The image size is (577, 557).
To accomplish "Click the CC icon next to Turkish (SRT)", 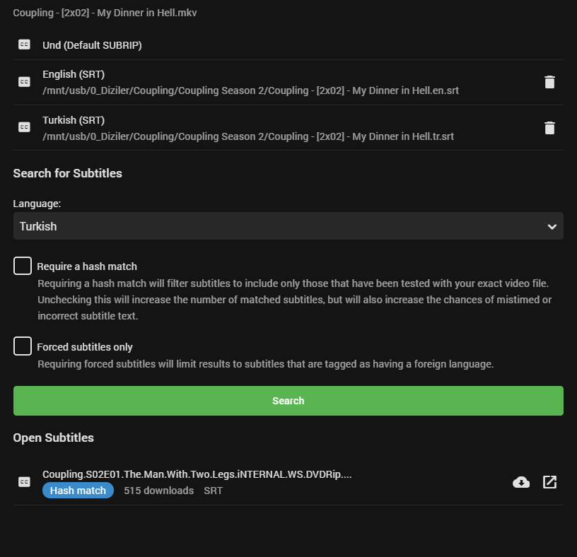I will coord(24,128).
